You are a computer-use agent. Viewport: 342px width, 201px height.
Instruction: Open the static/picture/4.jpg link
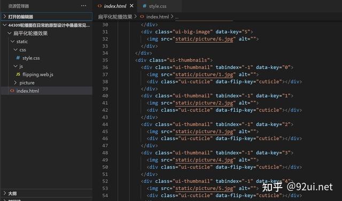[x=204, y=160]
